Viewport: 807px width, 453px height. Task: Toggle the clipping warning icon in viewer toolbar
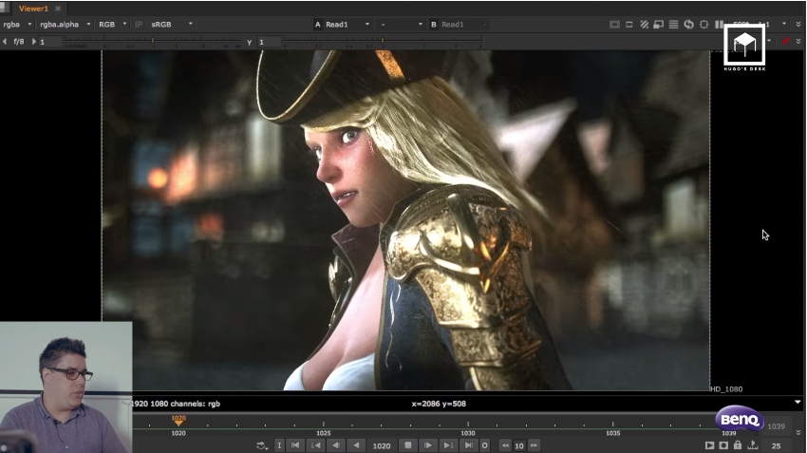(614, 24)
